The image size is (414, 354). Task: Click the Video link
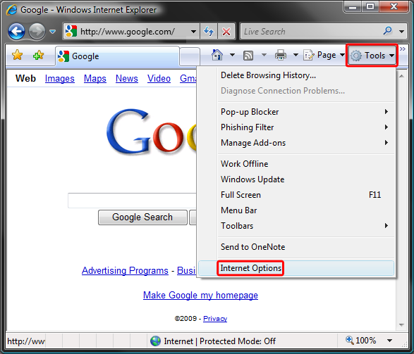tap(159, 79)
